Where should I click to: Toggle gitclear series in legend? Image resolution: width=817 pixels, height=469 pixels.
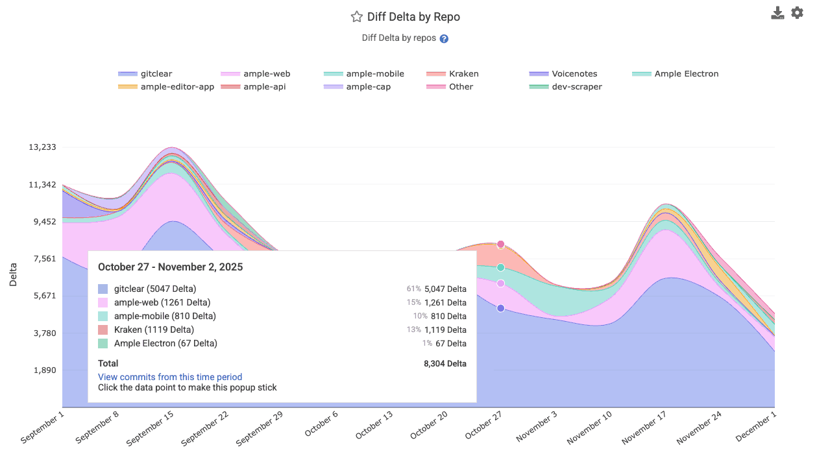[x=145, y=74]
